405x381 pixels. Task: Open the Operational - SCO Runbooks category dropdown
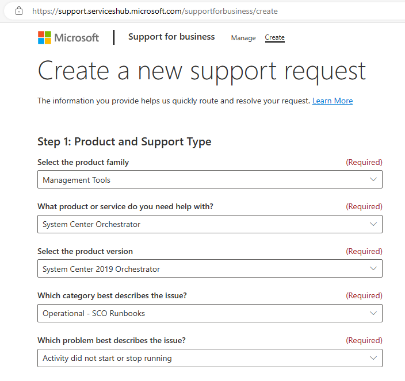coord(210,313)
